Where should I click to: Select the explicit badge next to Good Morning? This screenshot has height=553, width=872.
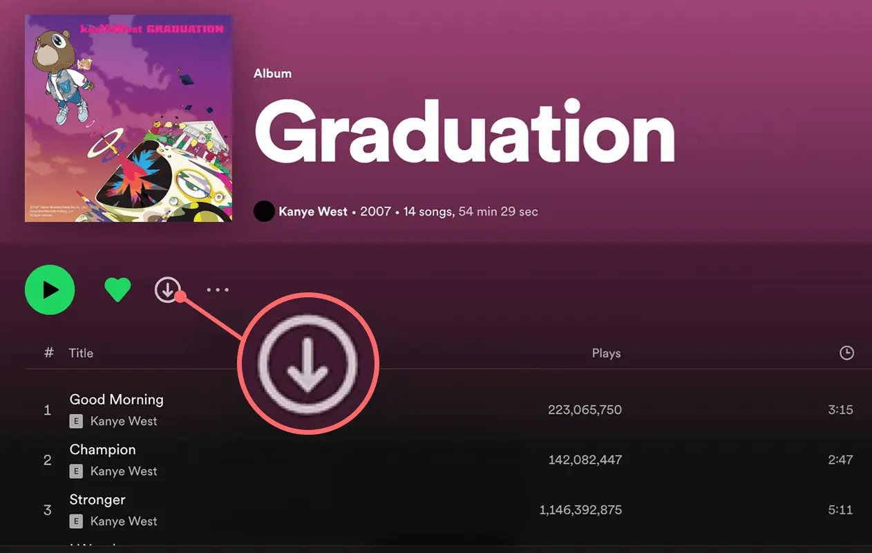(75, 421)
